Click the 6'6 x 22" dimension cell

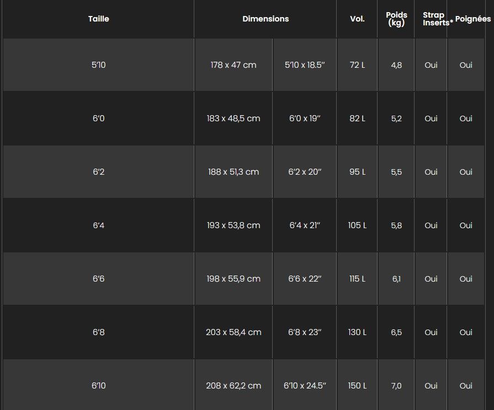point(305,279)
